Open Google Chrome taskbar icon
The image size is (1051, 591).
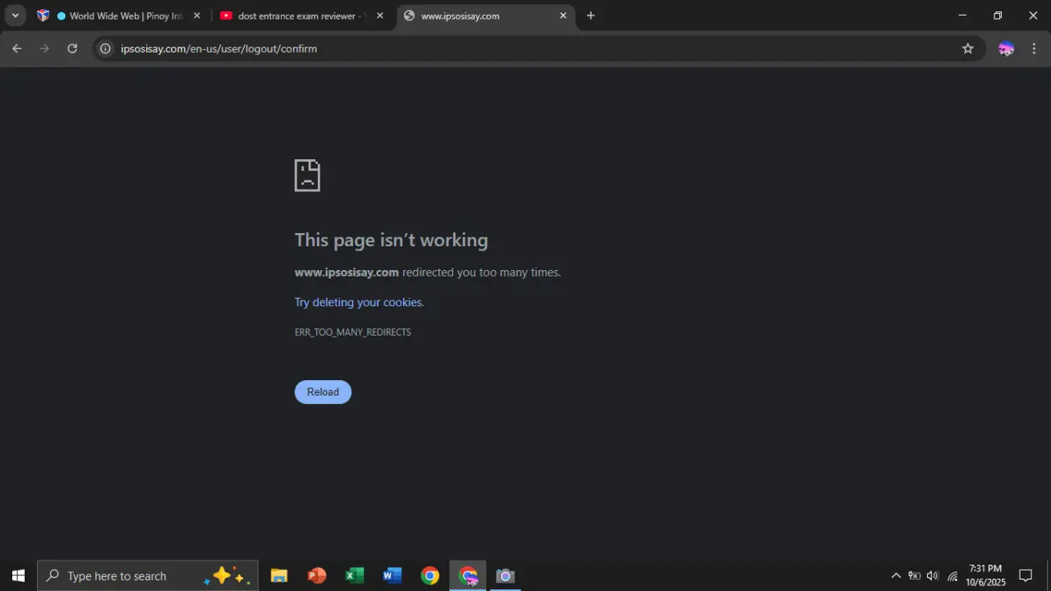430,575
